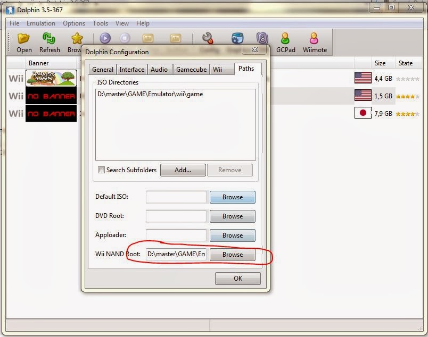Close the Dolphin Configuration dialog
The height and width of the screenshot is (337, 428).
[x=254, y=49]
